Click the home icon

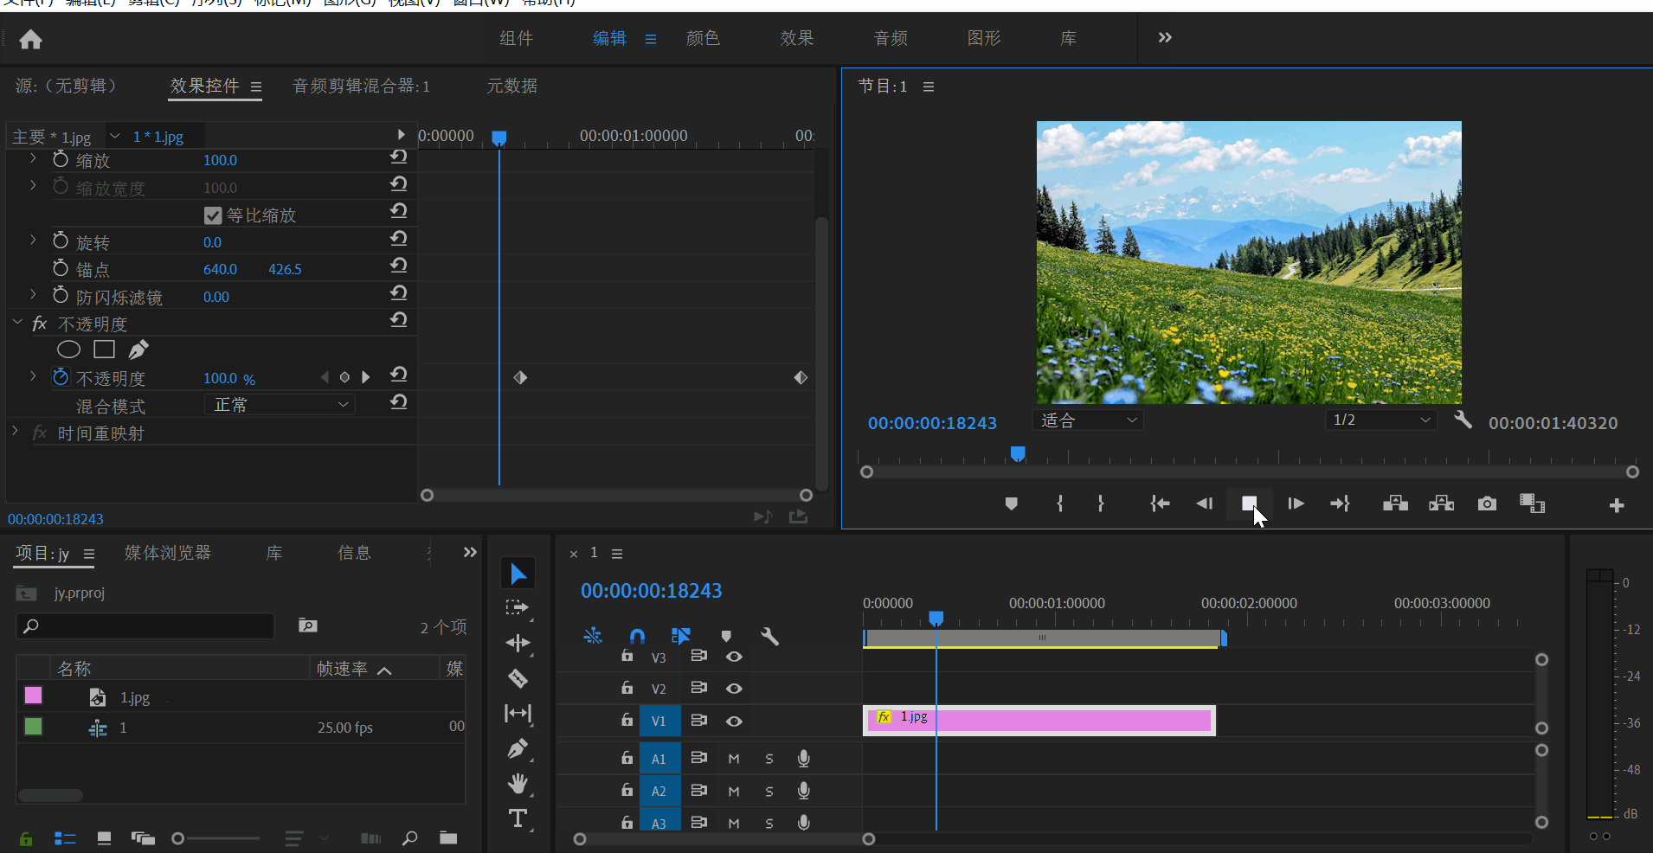point(30,39)
